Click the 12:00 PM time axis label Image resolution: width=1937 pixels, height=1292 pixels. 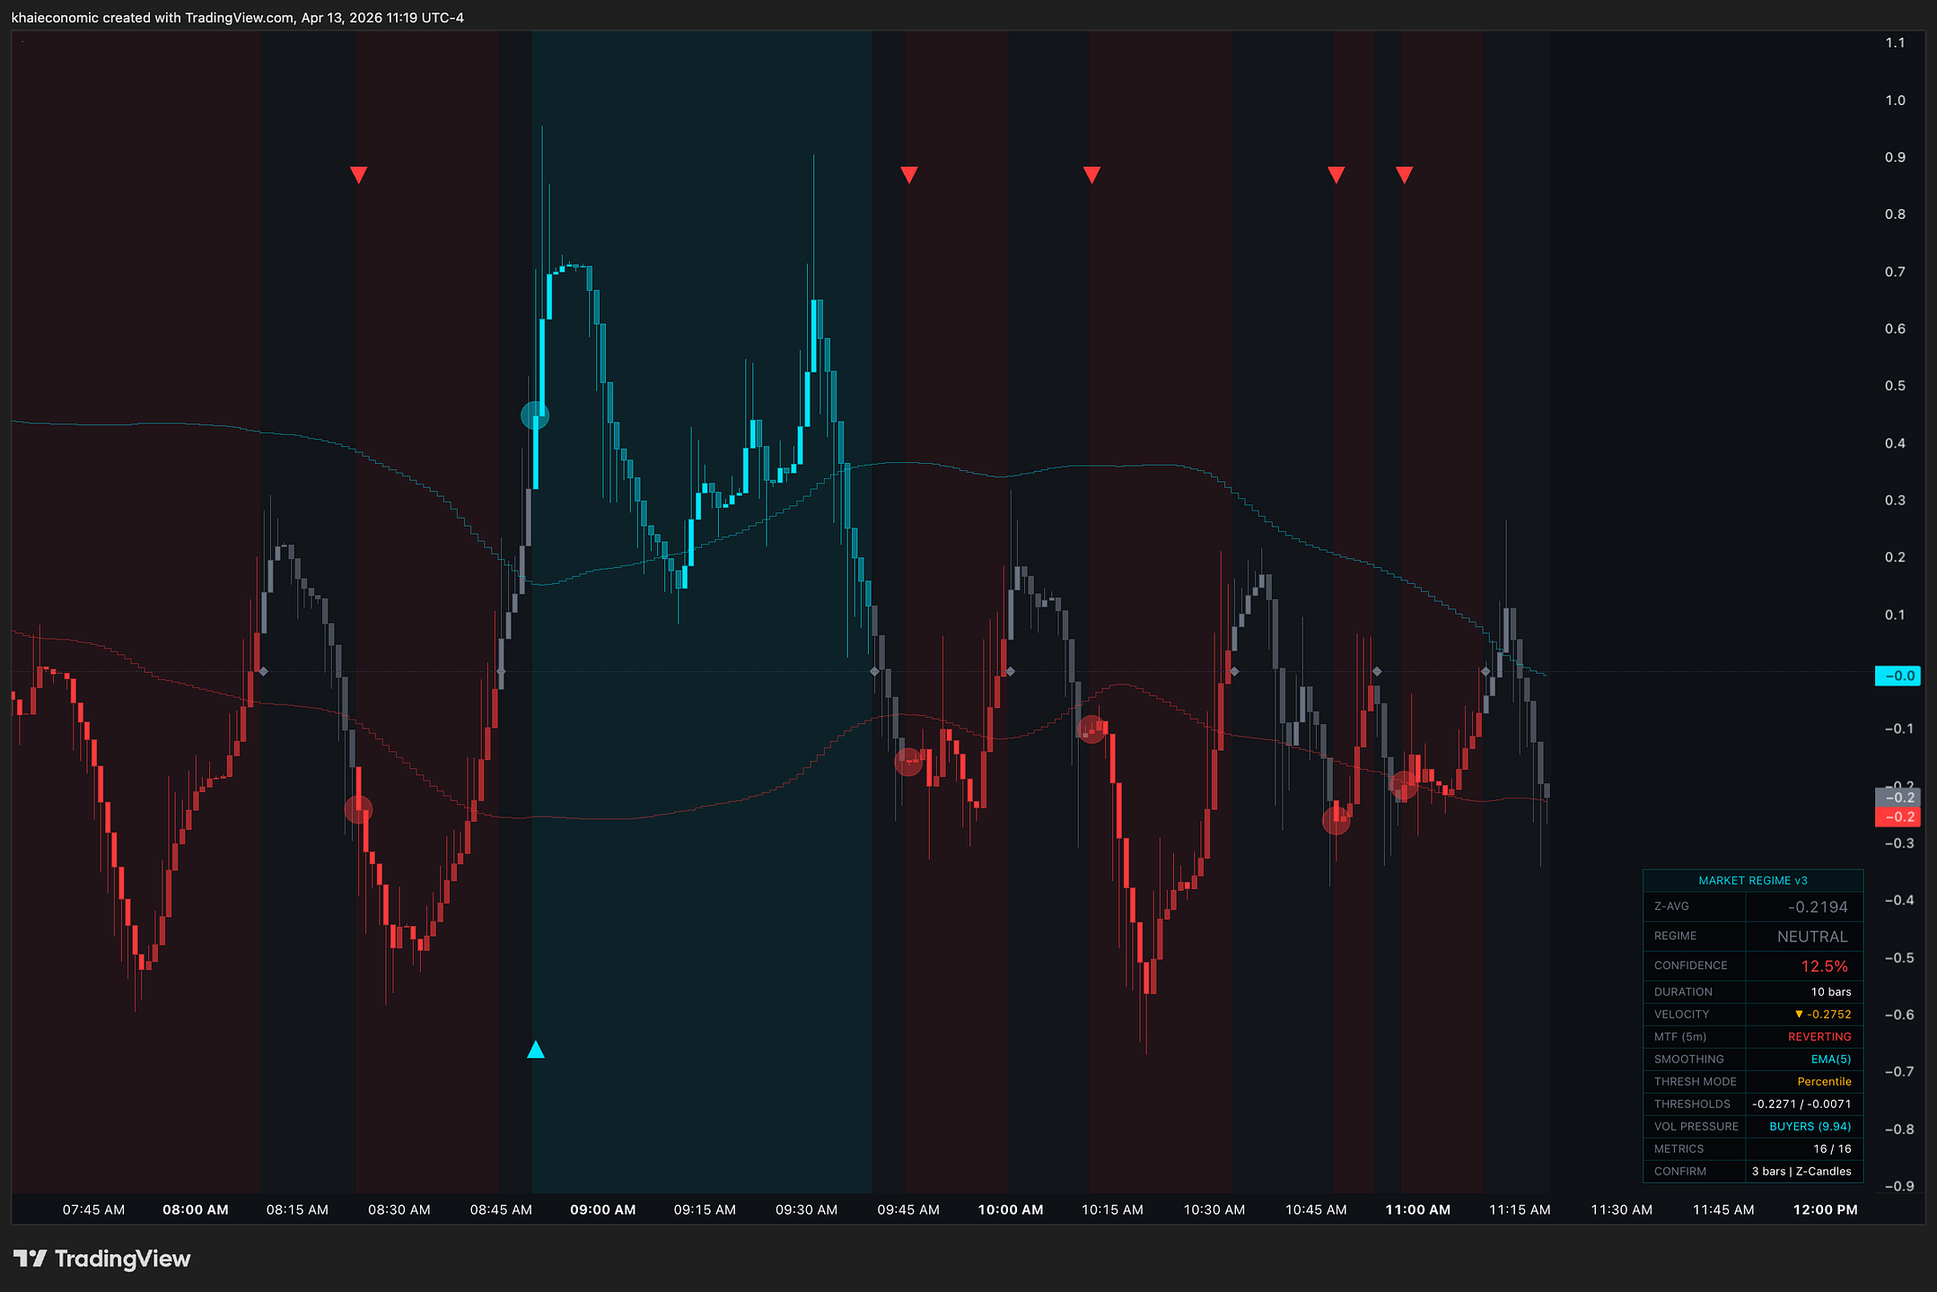pyautogui.click(x=1826, y=1209)
